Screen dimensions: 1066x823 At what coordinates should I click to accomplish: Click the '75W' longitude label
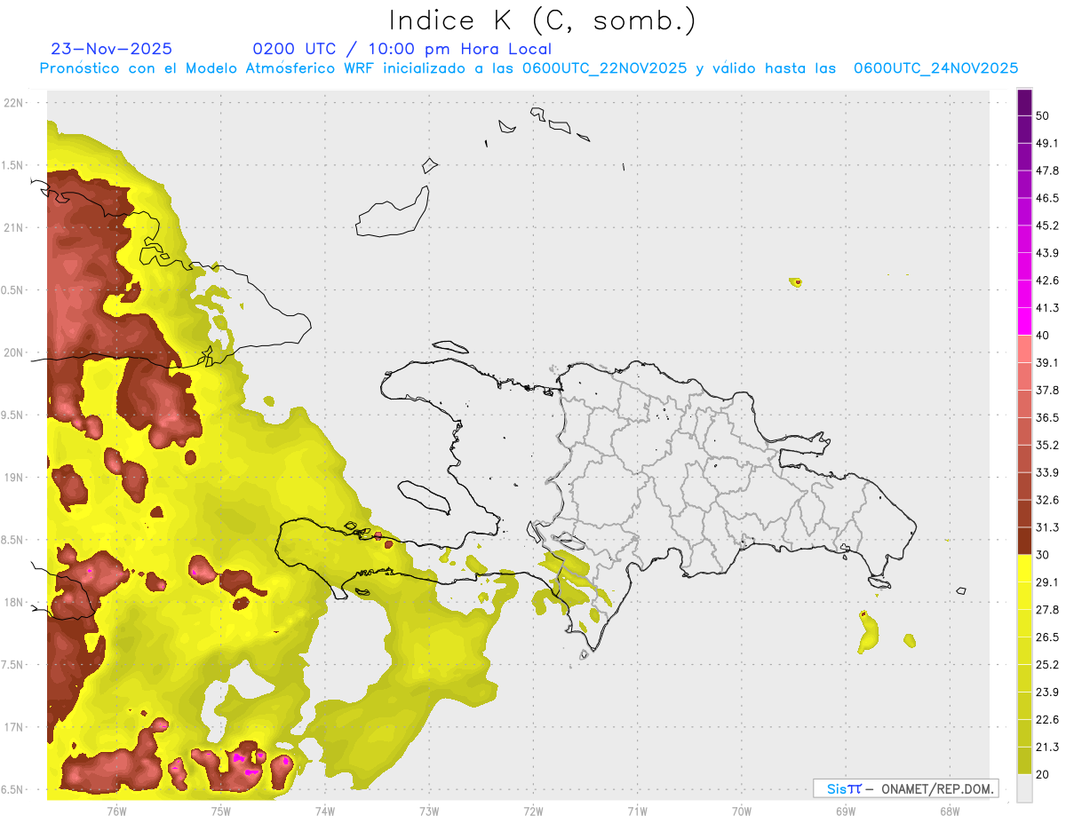(220, 811)
